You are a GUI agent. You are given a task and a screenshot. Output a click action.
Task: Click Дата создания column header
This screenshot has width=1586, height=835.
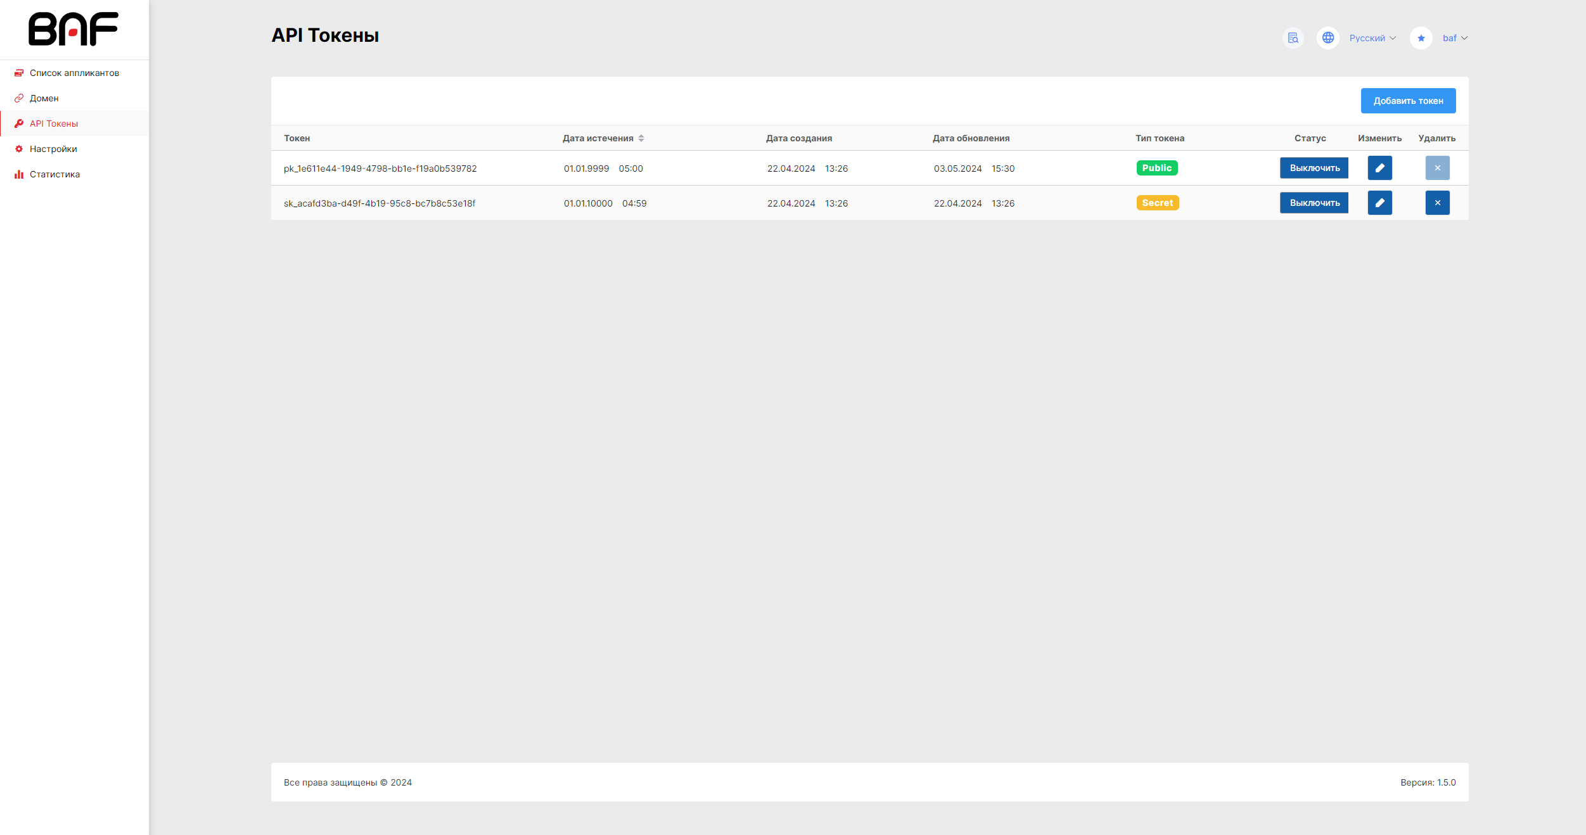(798, 138)
